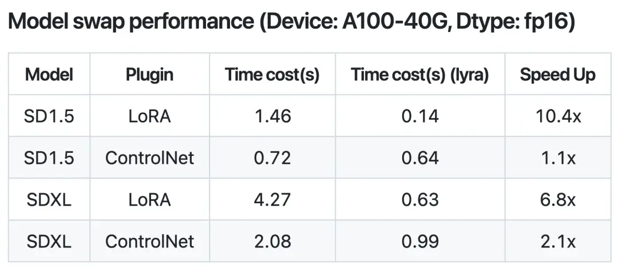Select the 10.4x speed up cell
Viewport: 618px width, 268px height.
pyautogui.click(x=557, y=116)
